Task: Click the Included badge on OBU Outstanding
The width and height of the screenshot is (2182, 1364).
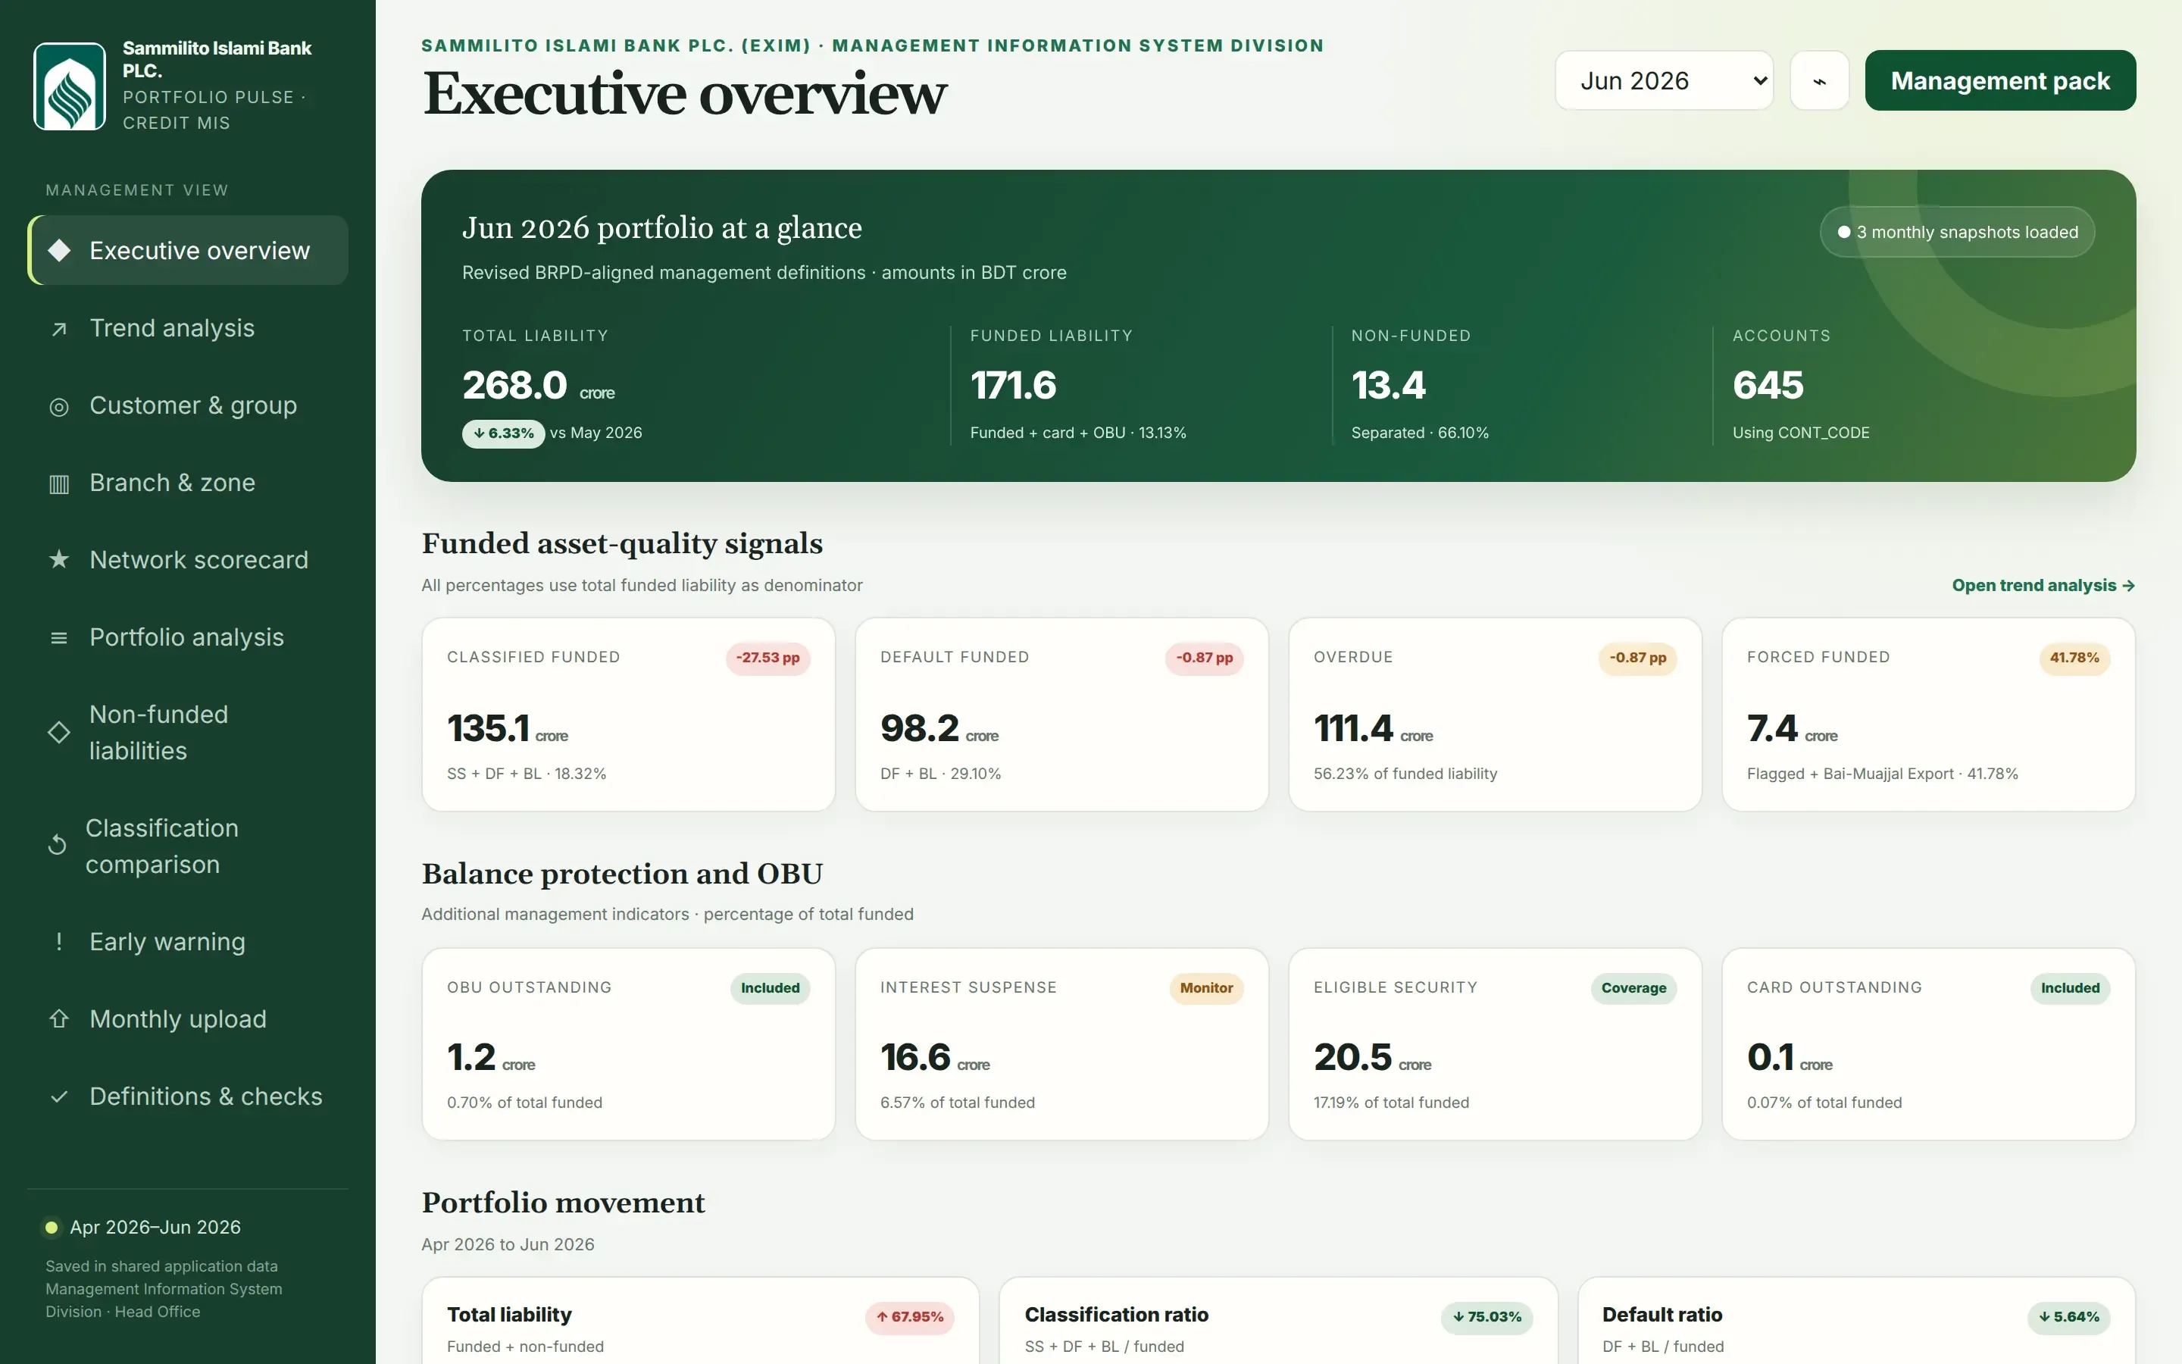Action: coord(770,988)
